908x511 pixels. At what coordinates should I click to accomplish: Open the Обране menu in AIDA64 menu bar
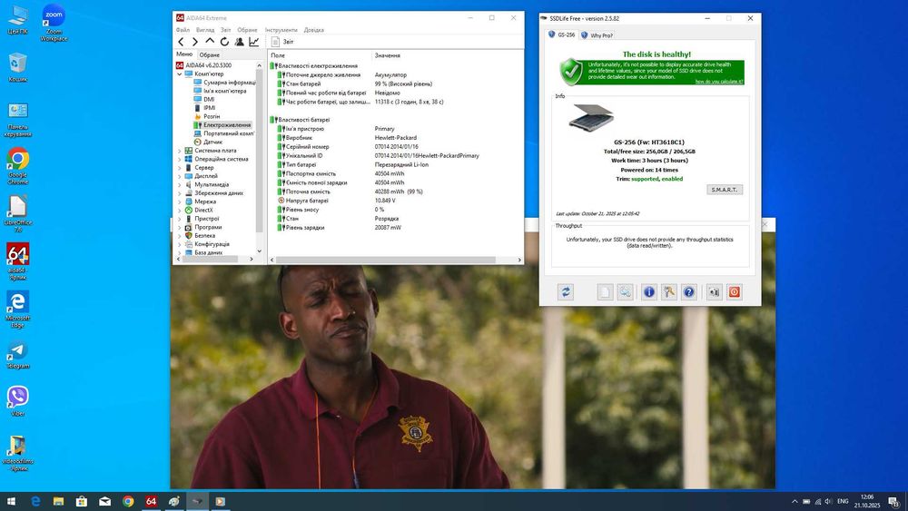pyautogui.click(x=247, y=30)
